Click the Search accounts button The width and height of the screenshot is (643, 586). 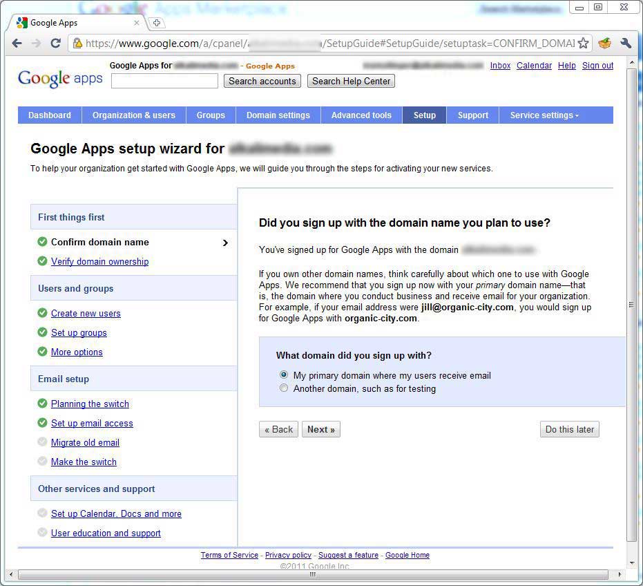(x=262, y=82)
